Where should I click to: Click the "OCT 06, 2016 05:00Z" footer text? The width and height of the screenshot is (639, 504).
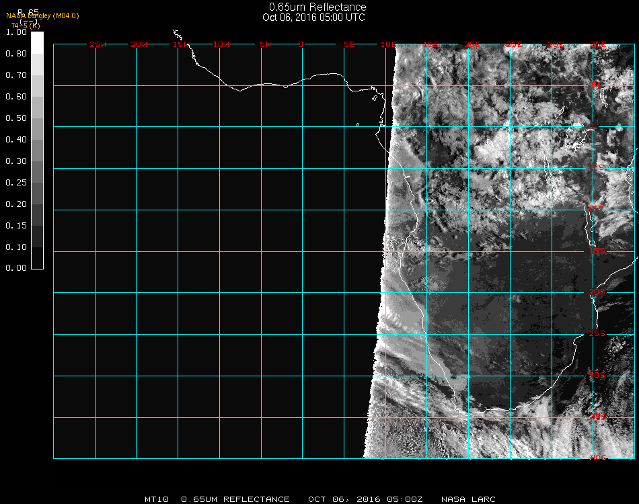(x=365, y=499)
